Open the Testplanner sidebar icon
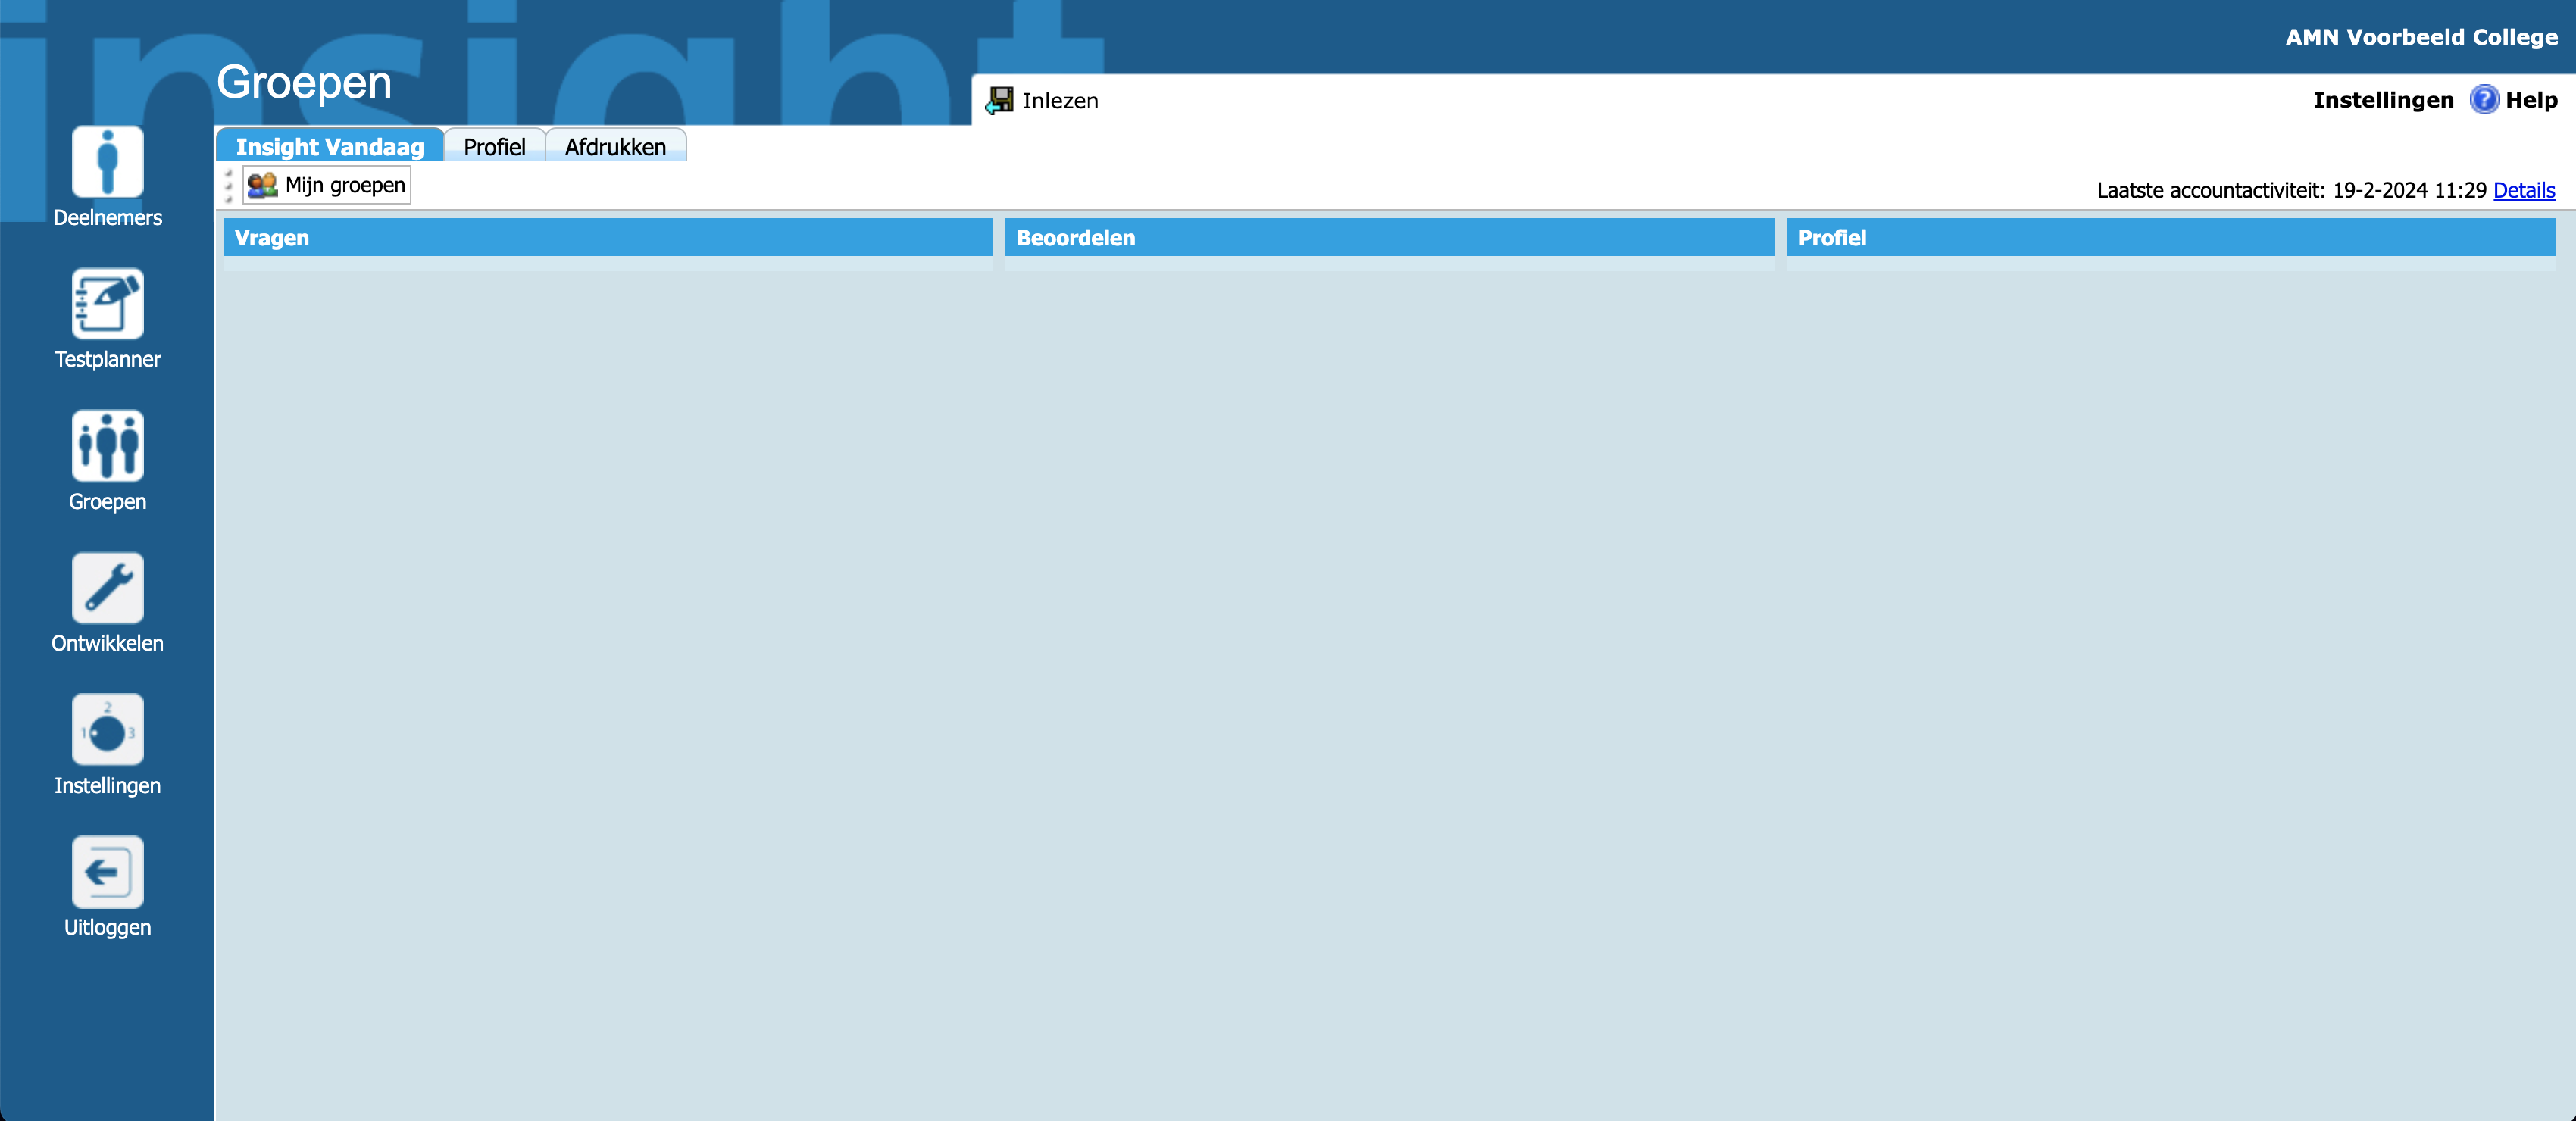 (107, 304)
